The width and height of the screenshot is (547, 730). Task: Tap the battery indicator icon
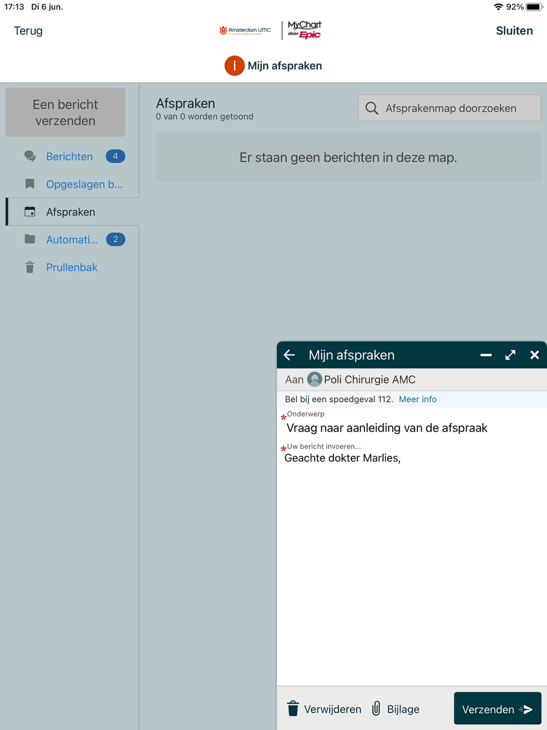(x=534, y=7)
